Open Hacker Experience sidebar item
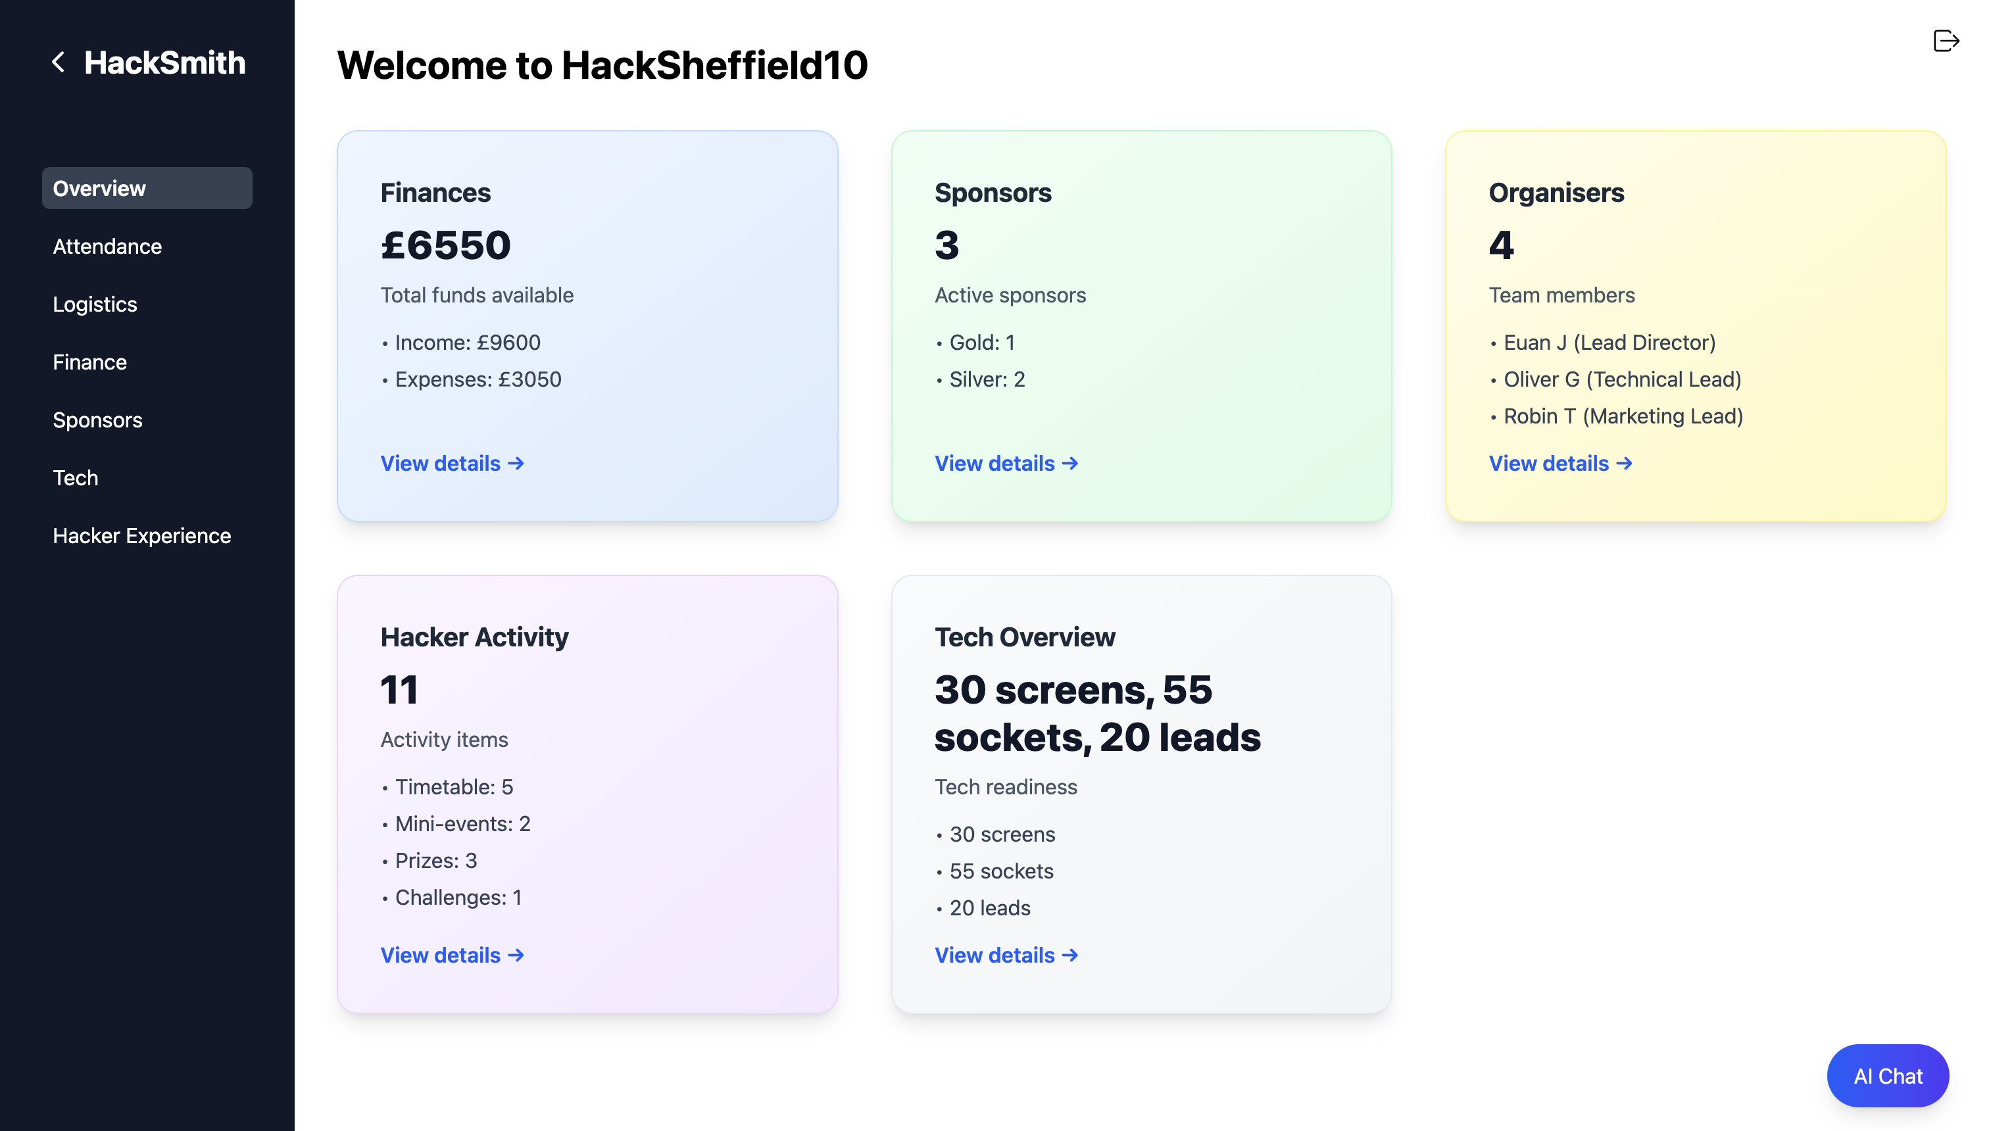The height and width of the screenshot is (1131, 1989). coord(141,535)
